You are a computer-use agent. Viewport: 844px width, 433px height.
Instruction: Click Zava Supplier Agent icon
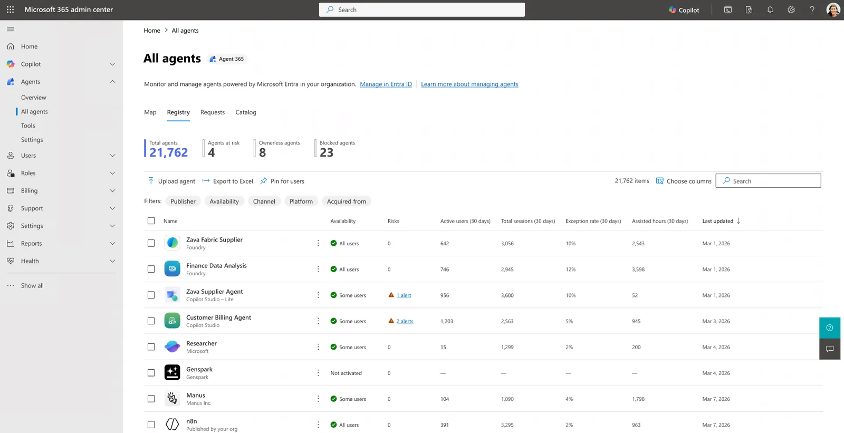[x=172, y=295]
